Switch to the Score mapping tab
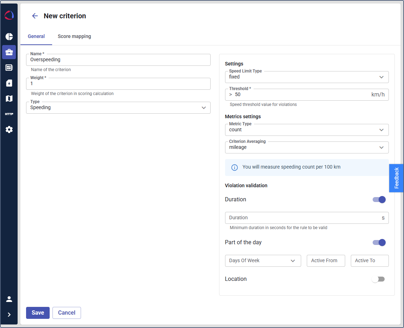This screenshot has width=404, height=328. pyautogui.click(x=74, y=36)
